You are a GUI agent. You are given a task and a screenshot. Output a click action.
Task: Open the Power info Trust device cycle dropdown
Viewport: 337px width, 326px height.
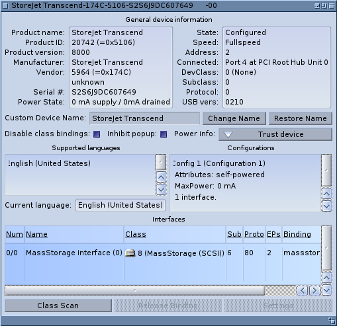coord(275,134)
